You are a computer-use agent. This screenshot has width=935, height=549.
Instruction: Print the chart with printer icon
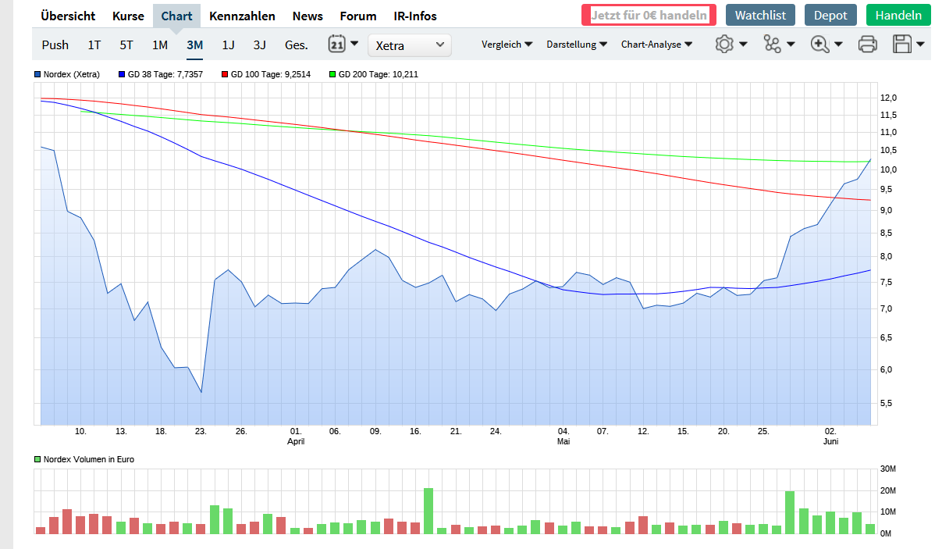click(x=868, y=45)
